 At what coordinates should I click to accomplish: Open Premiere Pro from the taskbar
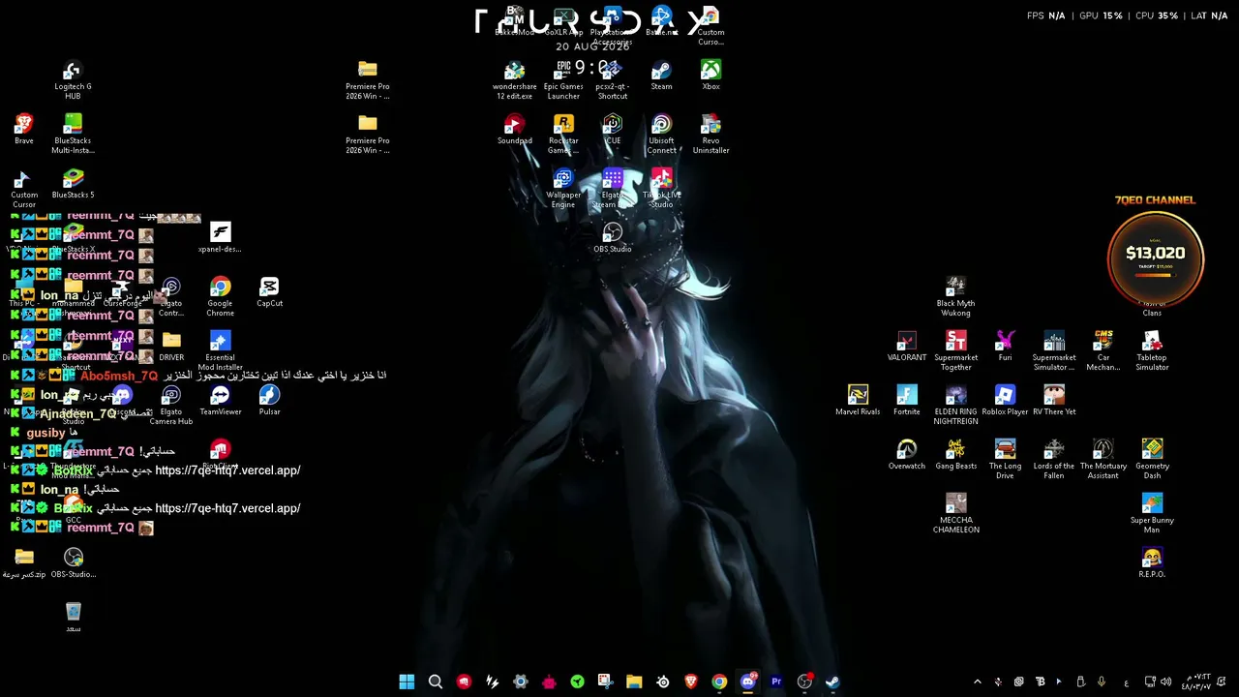pos(775,682)
